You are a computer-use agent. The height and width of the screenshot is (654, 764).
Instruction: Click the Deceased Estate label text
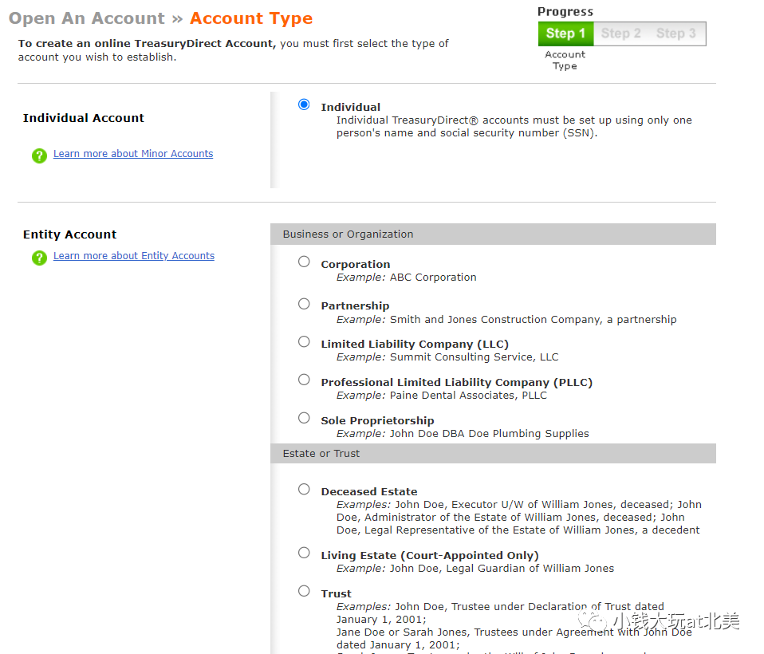pyautogui.click(x=369, y=492)
